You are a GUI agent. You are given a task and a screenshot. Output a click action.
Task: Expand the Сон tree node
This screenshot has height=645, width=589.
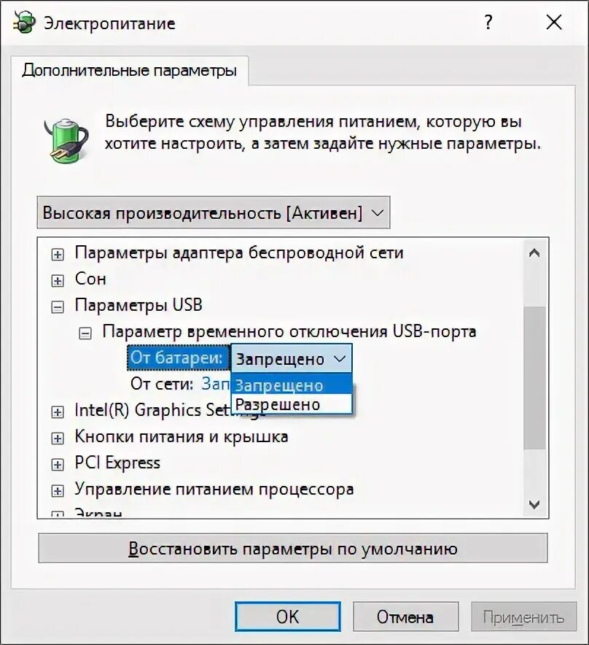(58, 281)
